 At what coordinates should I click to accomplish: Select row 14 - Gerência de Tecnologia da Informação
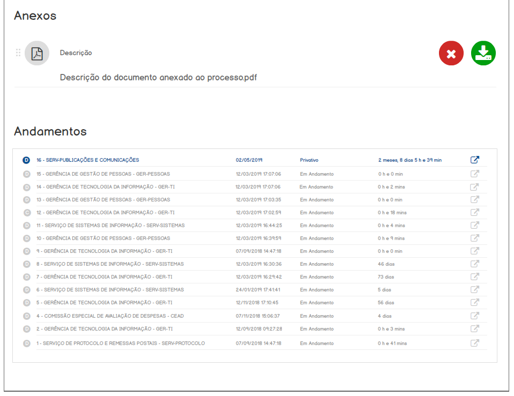[106, 187]
